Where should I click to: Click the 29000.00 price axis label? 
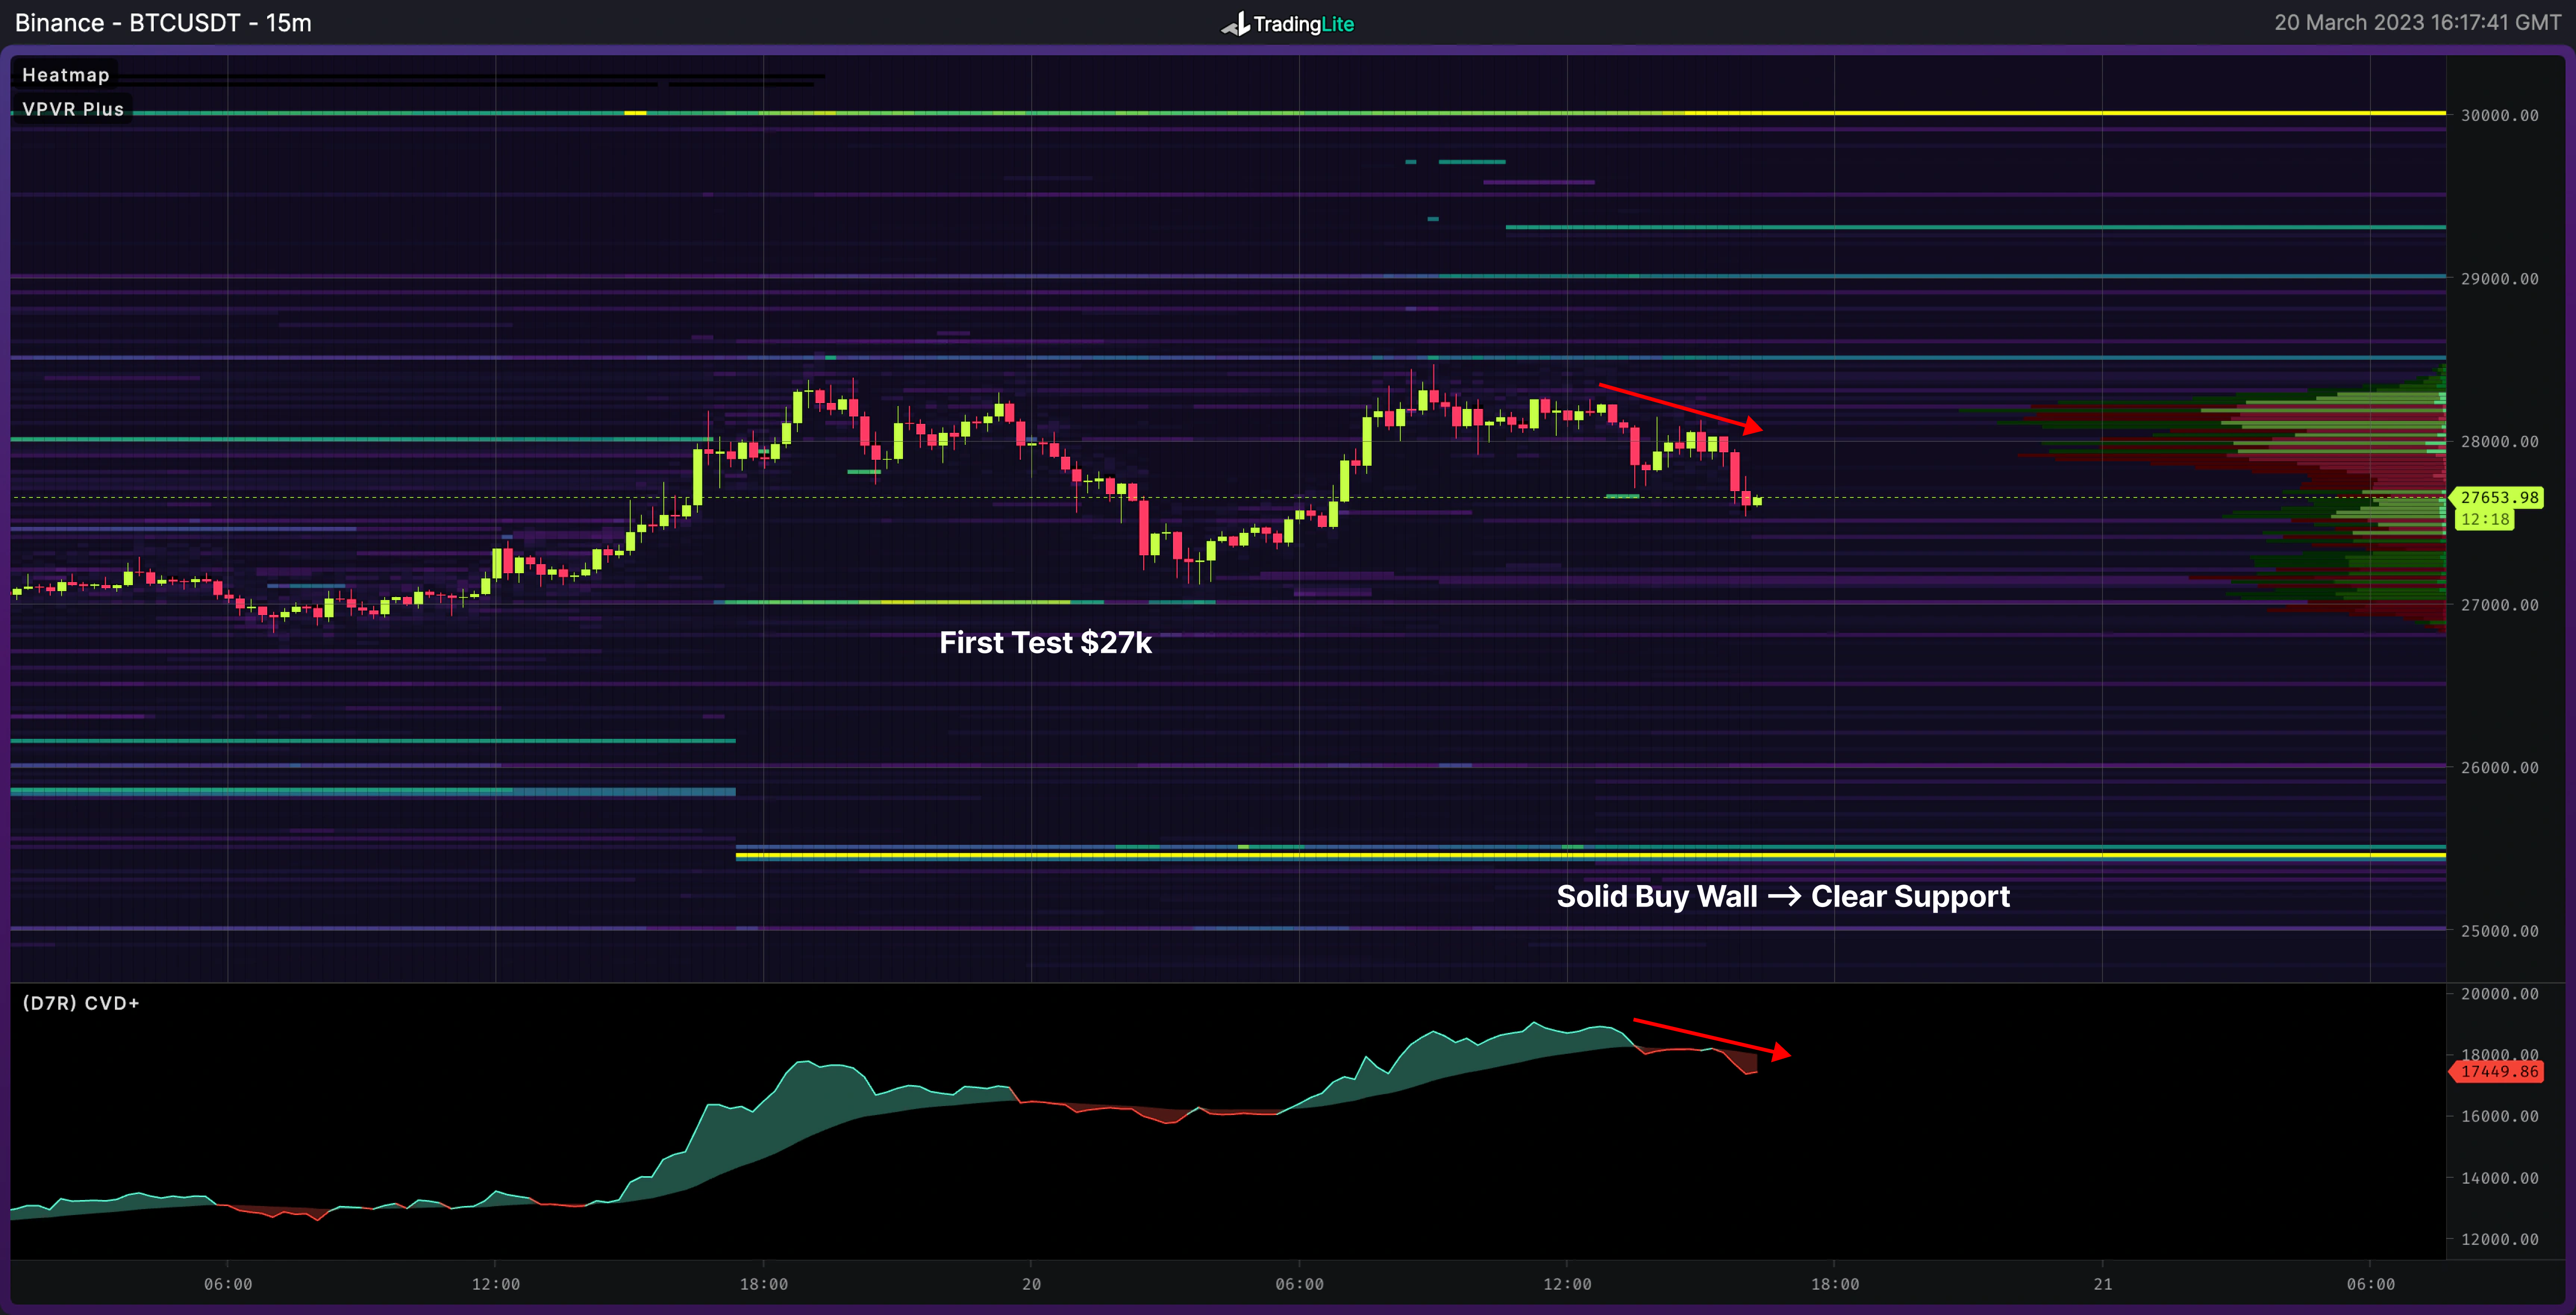tap(2499, 278)
